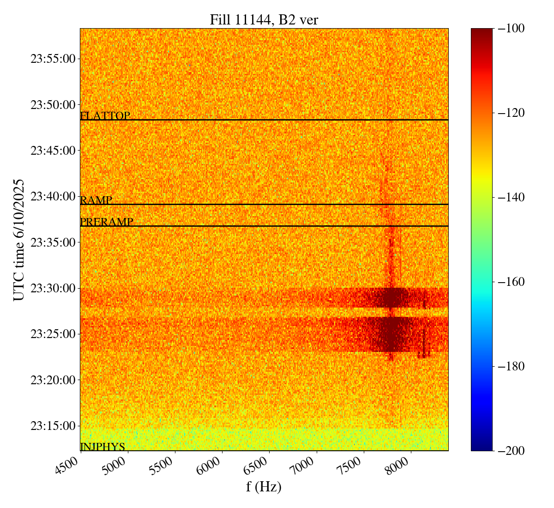Click the −100 colorbar tick label
This screenshot has height=508, width=554.
coord(511,29)
